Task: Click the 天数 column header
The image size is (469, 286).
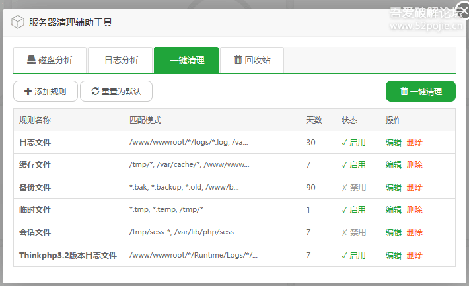Action: [x=314, y=120]
